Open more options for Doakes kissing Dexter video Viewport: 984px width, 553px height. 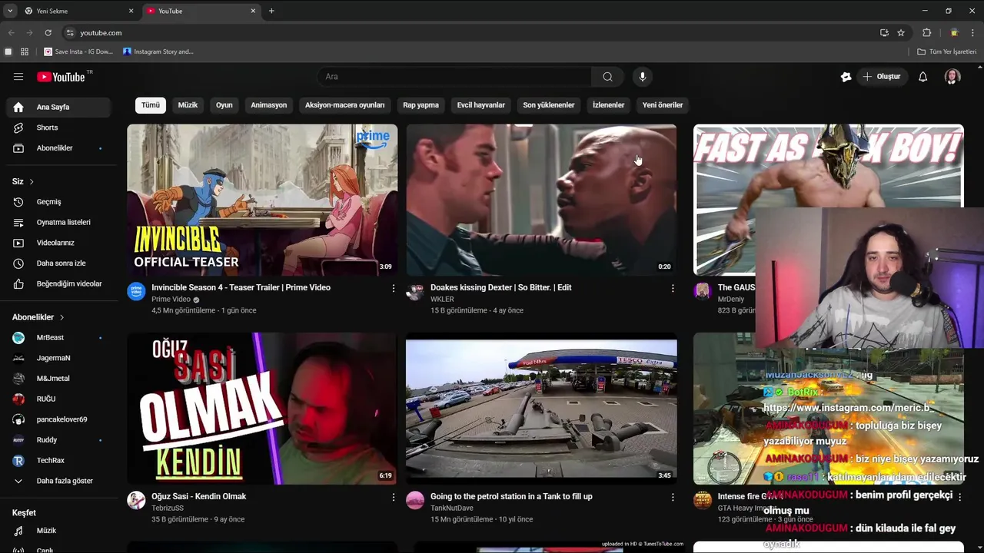(673, 289)
